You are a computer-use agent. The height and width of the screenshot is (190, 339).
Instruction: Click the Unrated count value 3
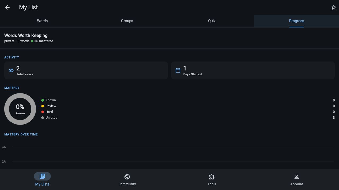point(334,118)
